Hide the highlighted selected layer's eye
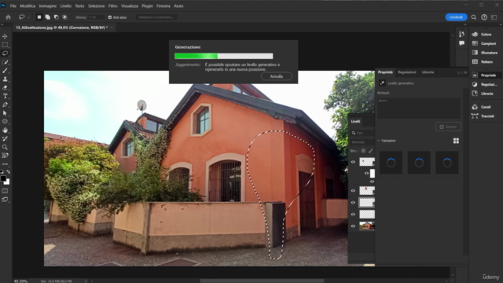 pyautogui.click(x=353, y=203)
